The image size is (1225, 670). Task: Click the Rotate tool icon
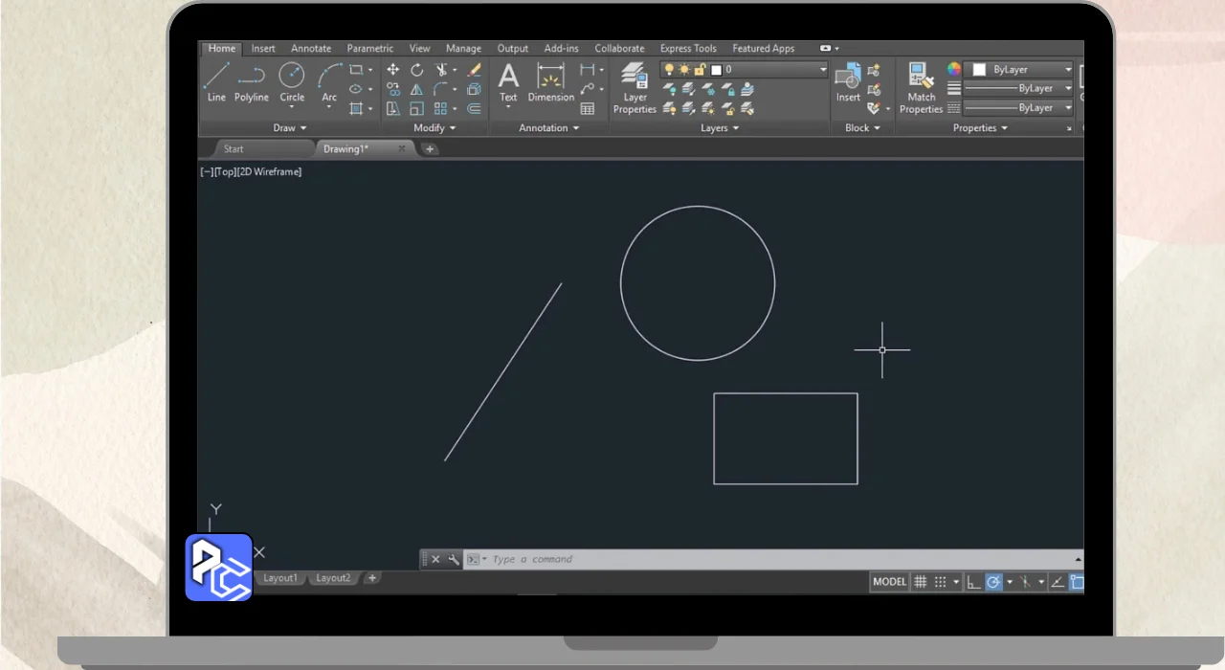(417, 70)
